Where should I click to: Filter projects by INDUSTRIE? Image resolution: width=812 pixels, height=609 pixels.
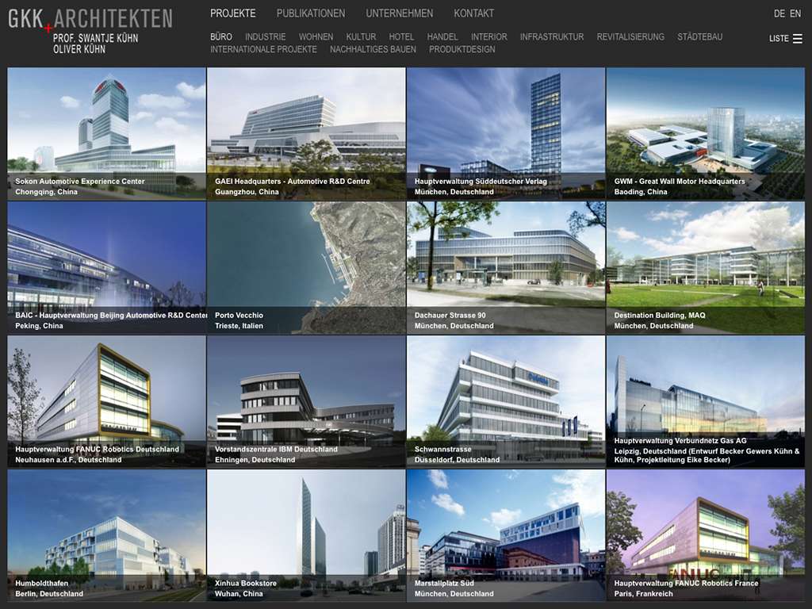click(x=265, y=36)
